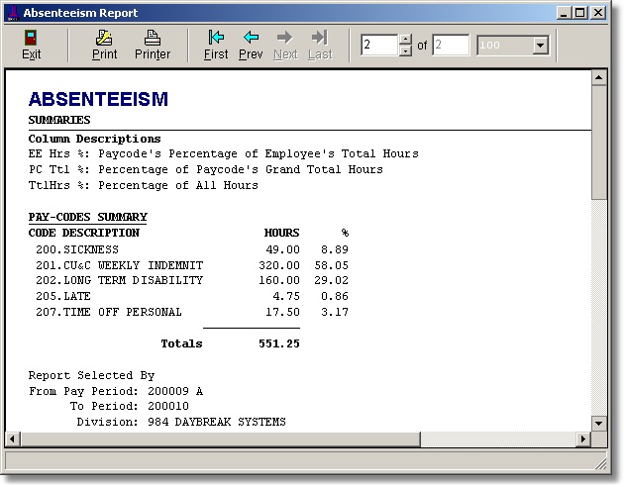Click the greyed Next page arrow
Viewport: 624px width, 487px height.
pos(285,45)
